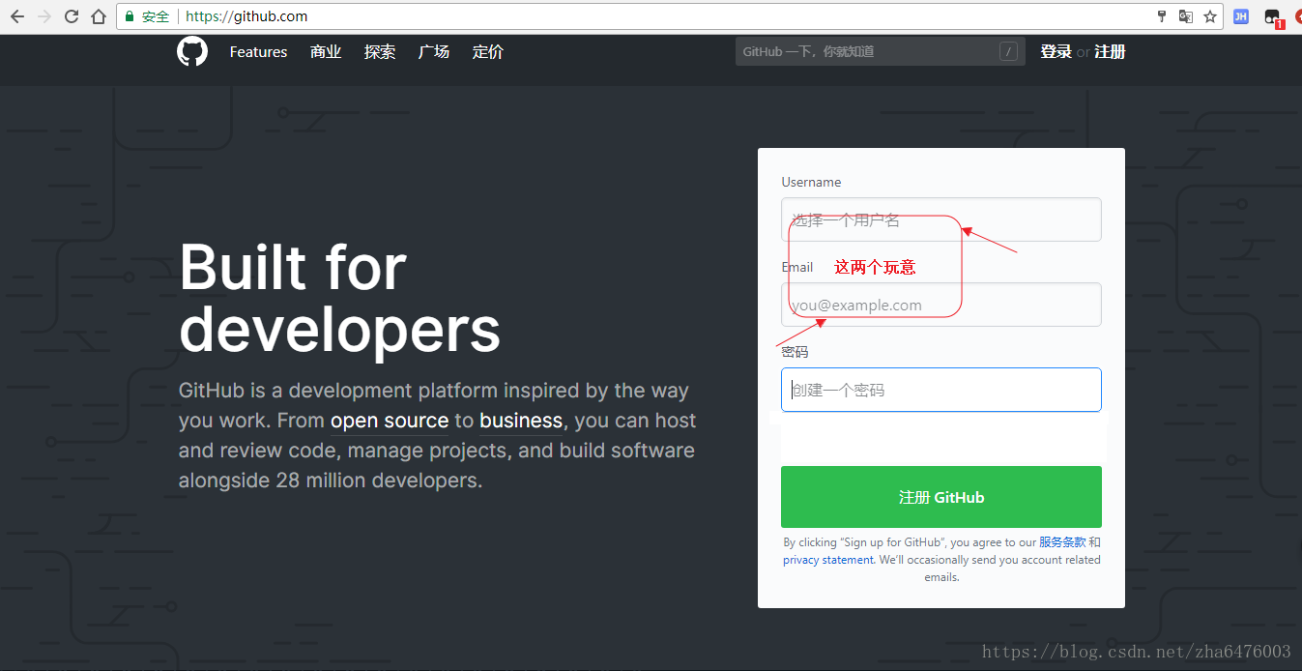Image resolution: width=1302 pixels, height=671 pixels.
Task: Click the 密码 label
Action: pos(795,352)
